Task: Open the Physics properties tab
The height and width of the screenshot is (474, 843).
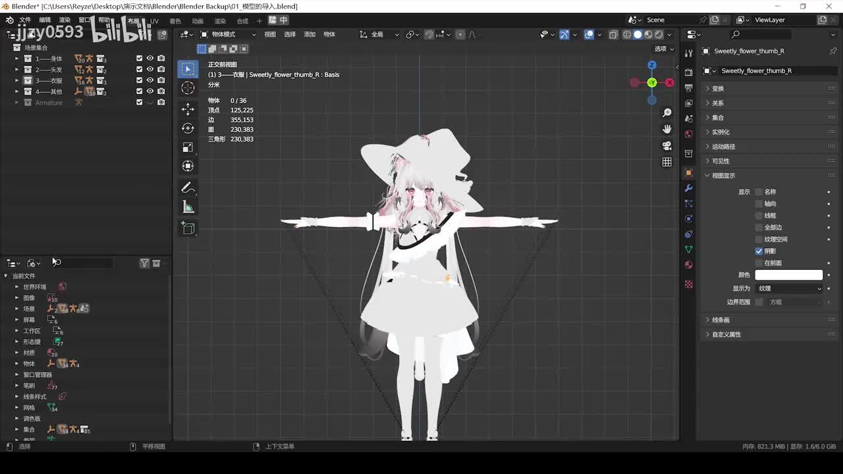Action: point(689,219)
